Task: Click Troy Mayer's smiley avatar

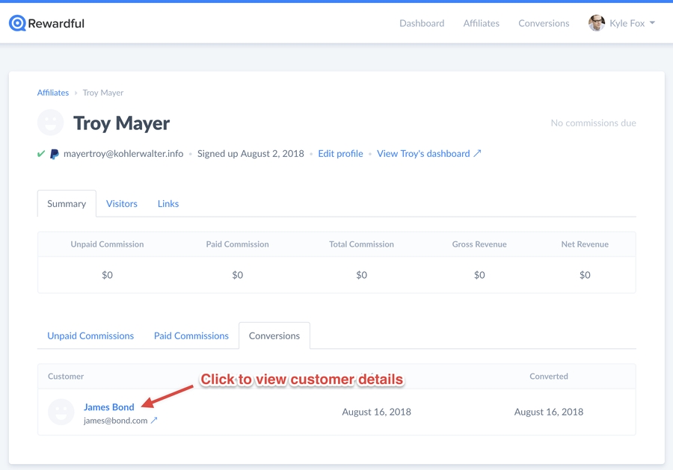Action: click(51, 123)
